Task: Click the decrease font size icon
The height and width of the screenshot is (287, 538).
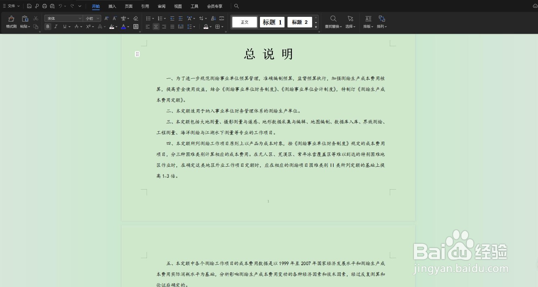Action: pos(115,18)
